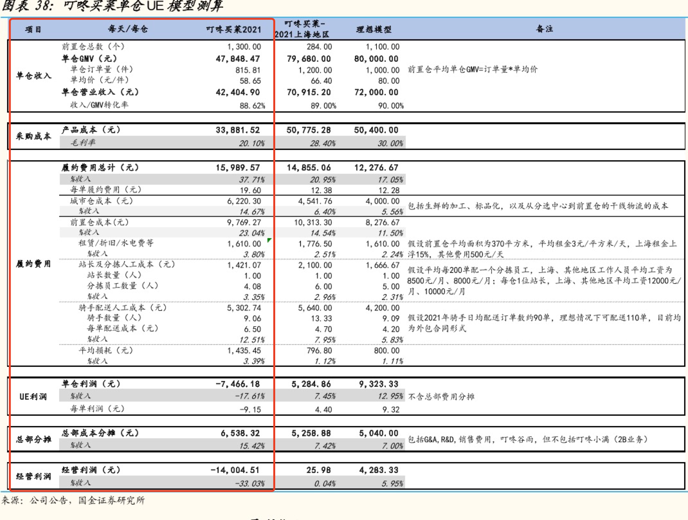Select the row label 平均损耗（元）

105,351
